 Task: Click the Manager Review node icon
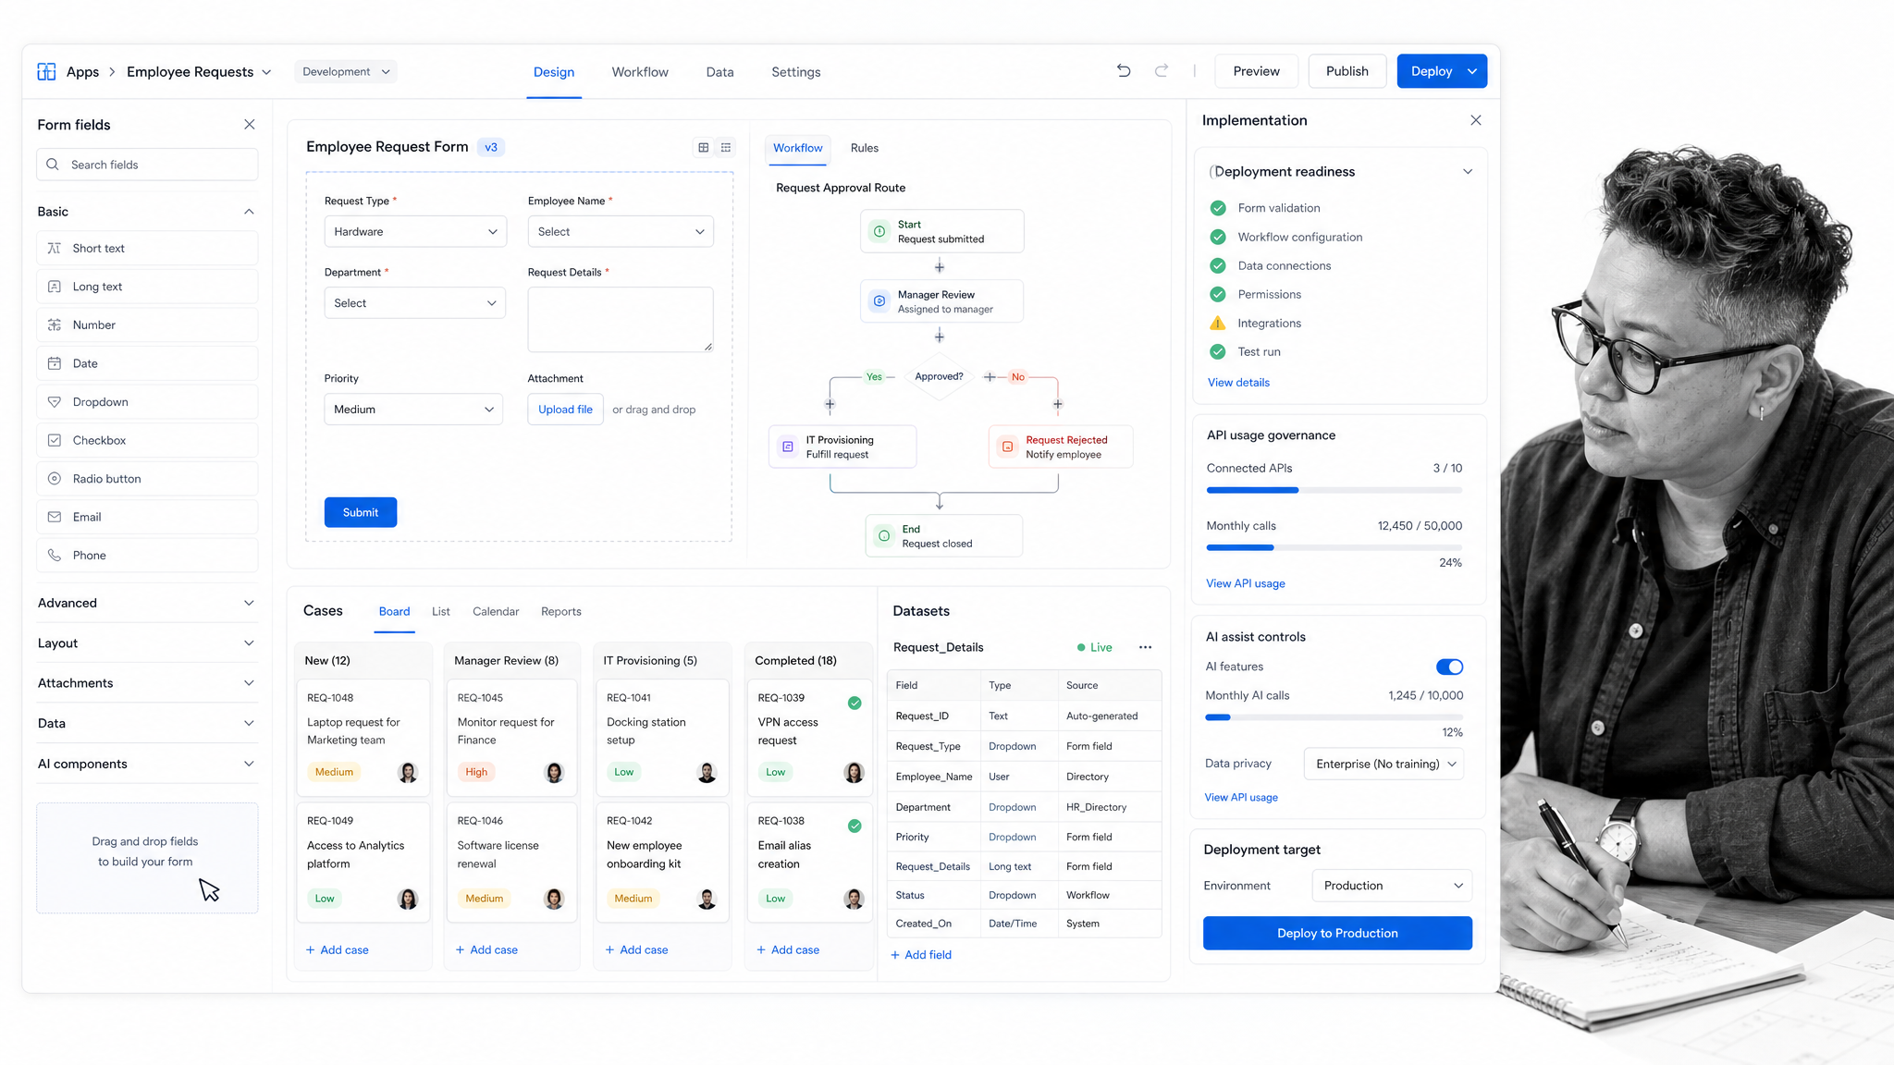[879, 301]
